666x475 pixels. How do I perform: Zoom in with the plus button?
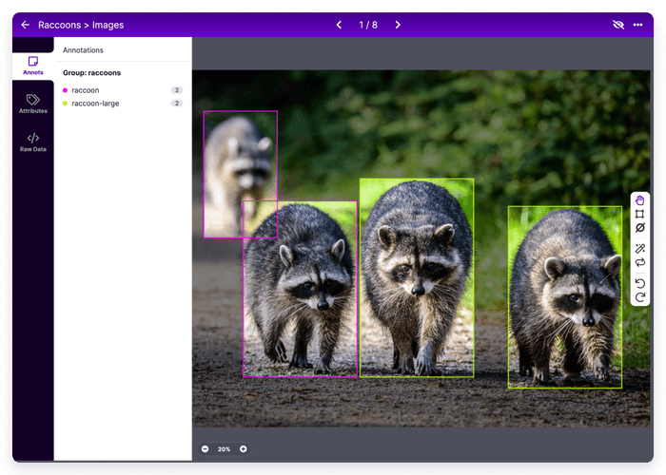[244, 448]
